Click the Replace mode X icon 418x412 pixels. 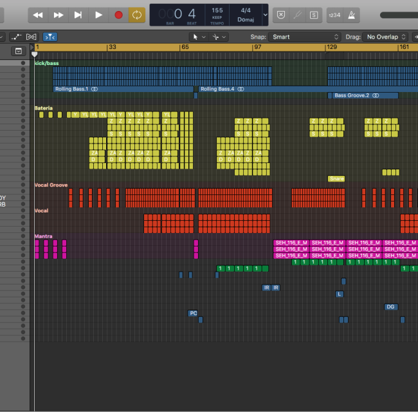coord(281,14)
